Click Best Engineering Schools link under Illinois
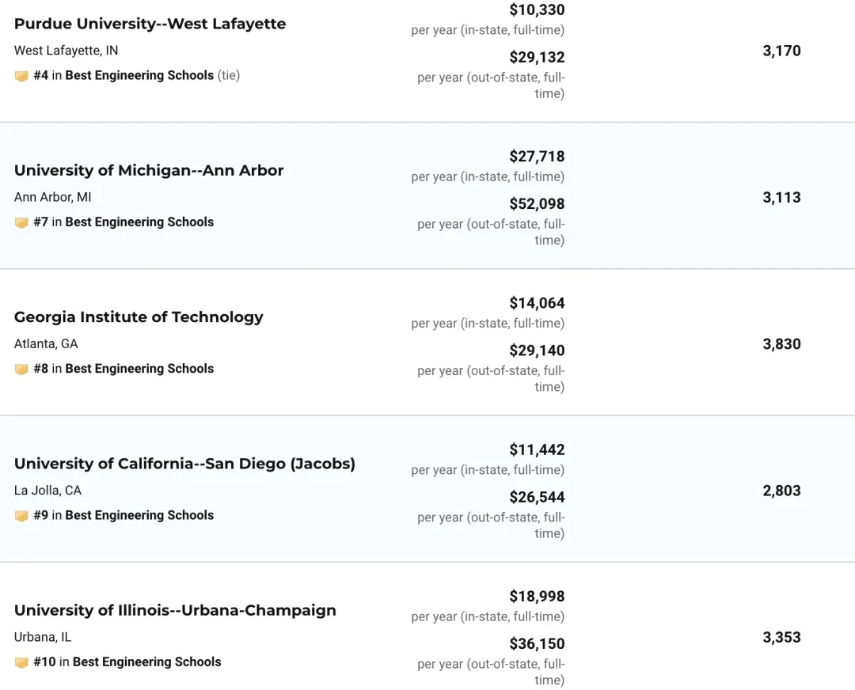The height and width of the screenshot is (690, 855). (147, 662)
